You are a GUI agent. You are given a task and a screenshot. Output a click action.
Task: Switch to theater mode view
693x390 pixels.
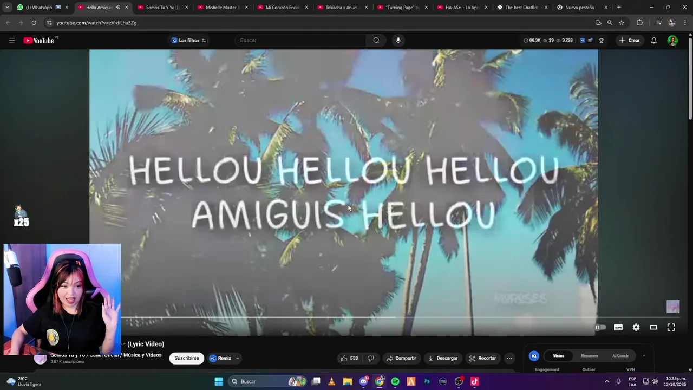653,327
